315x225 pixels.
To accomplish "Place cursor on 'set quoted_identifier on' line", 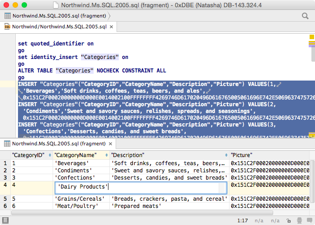I will [56, 44].
